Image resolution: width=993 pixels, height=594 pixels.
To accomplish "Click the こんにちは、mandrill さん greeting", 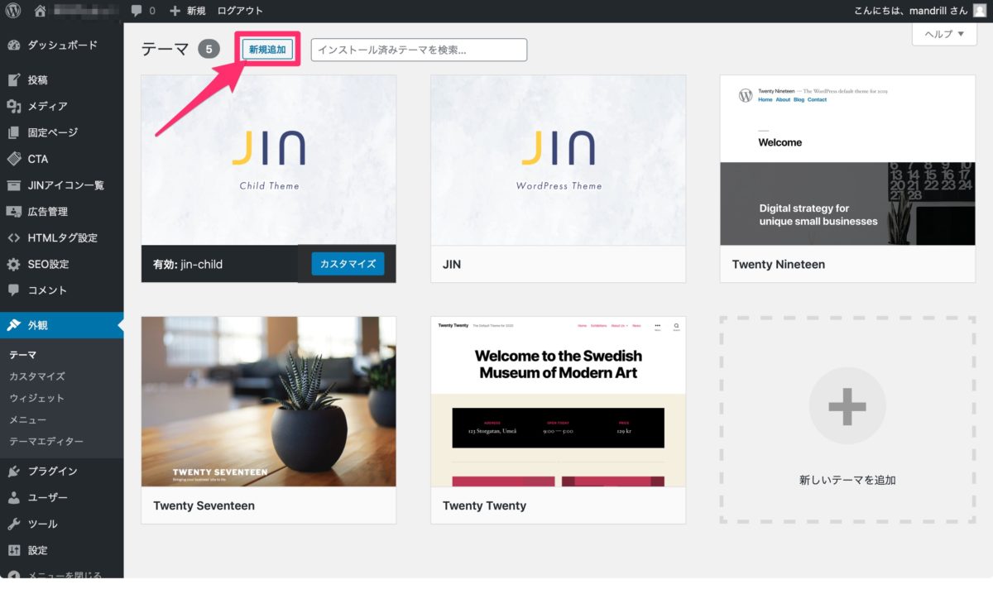I will [x=910, y=11].
